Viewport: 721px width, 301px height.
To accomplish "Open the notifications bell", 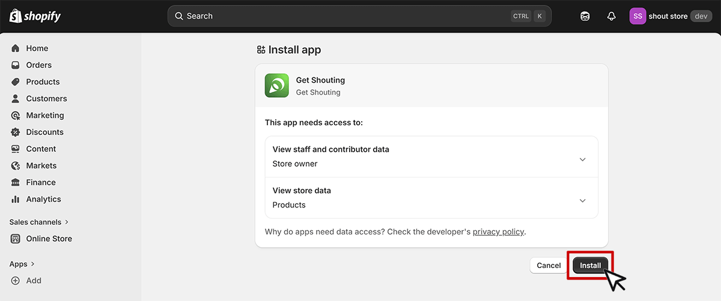I will [612, 16].
